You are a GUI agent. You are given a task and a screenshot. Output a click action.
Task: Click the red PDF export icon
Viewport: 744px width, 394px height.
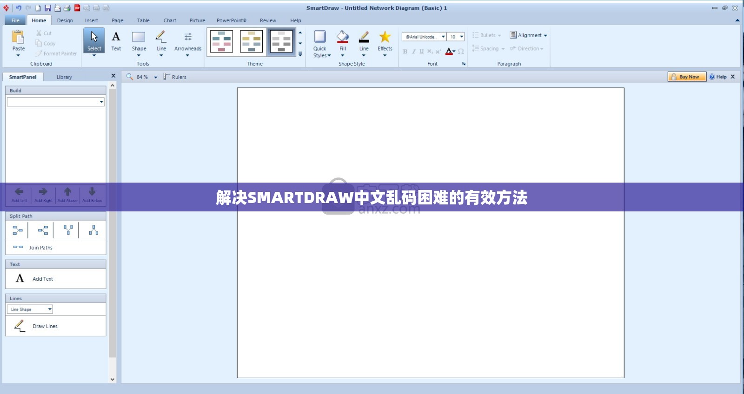click(x=77, y=8)
